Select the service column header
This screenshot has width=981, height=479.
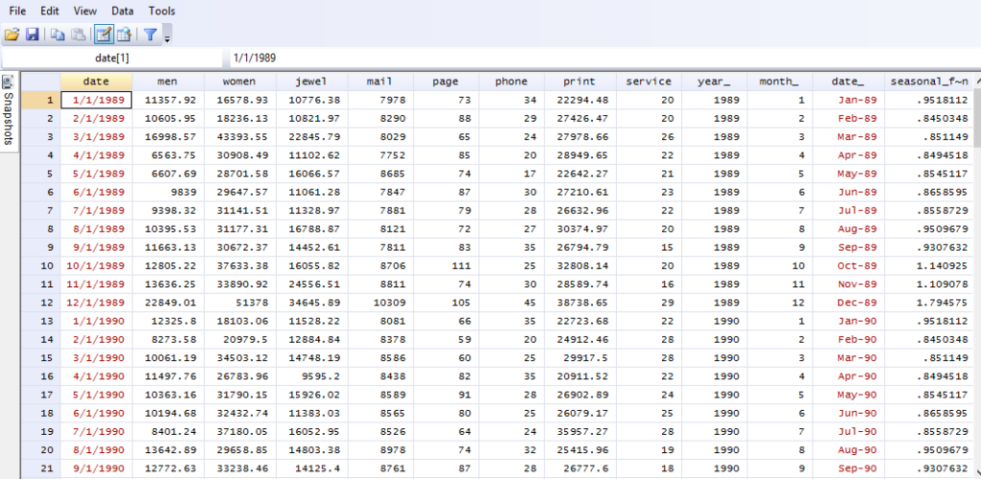pyautogui.click(x=649, y=81)
